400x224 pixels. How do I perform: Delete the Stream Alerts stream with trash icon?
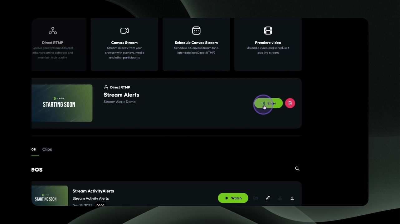pyautogui.click(x=290, y=103)
